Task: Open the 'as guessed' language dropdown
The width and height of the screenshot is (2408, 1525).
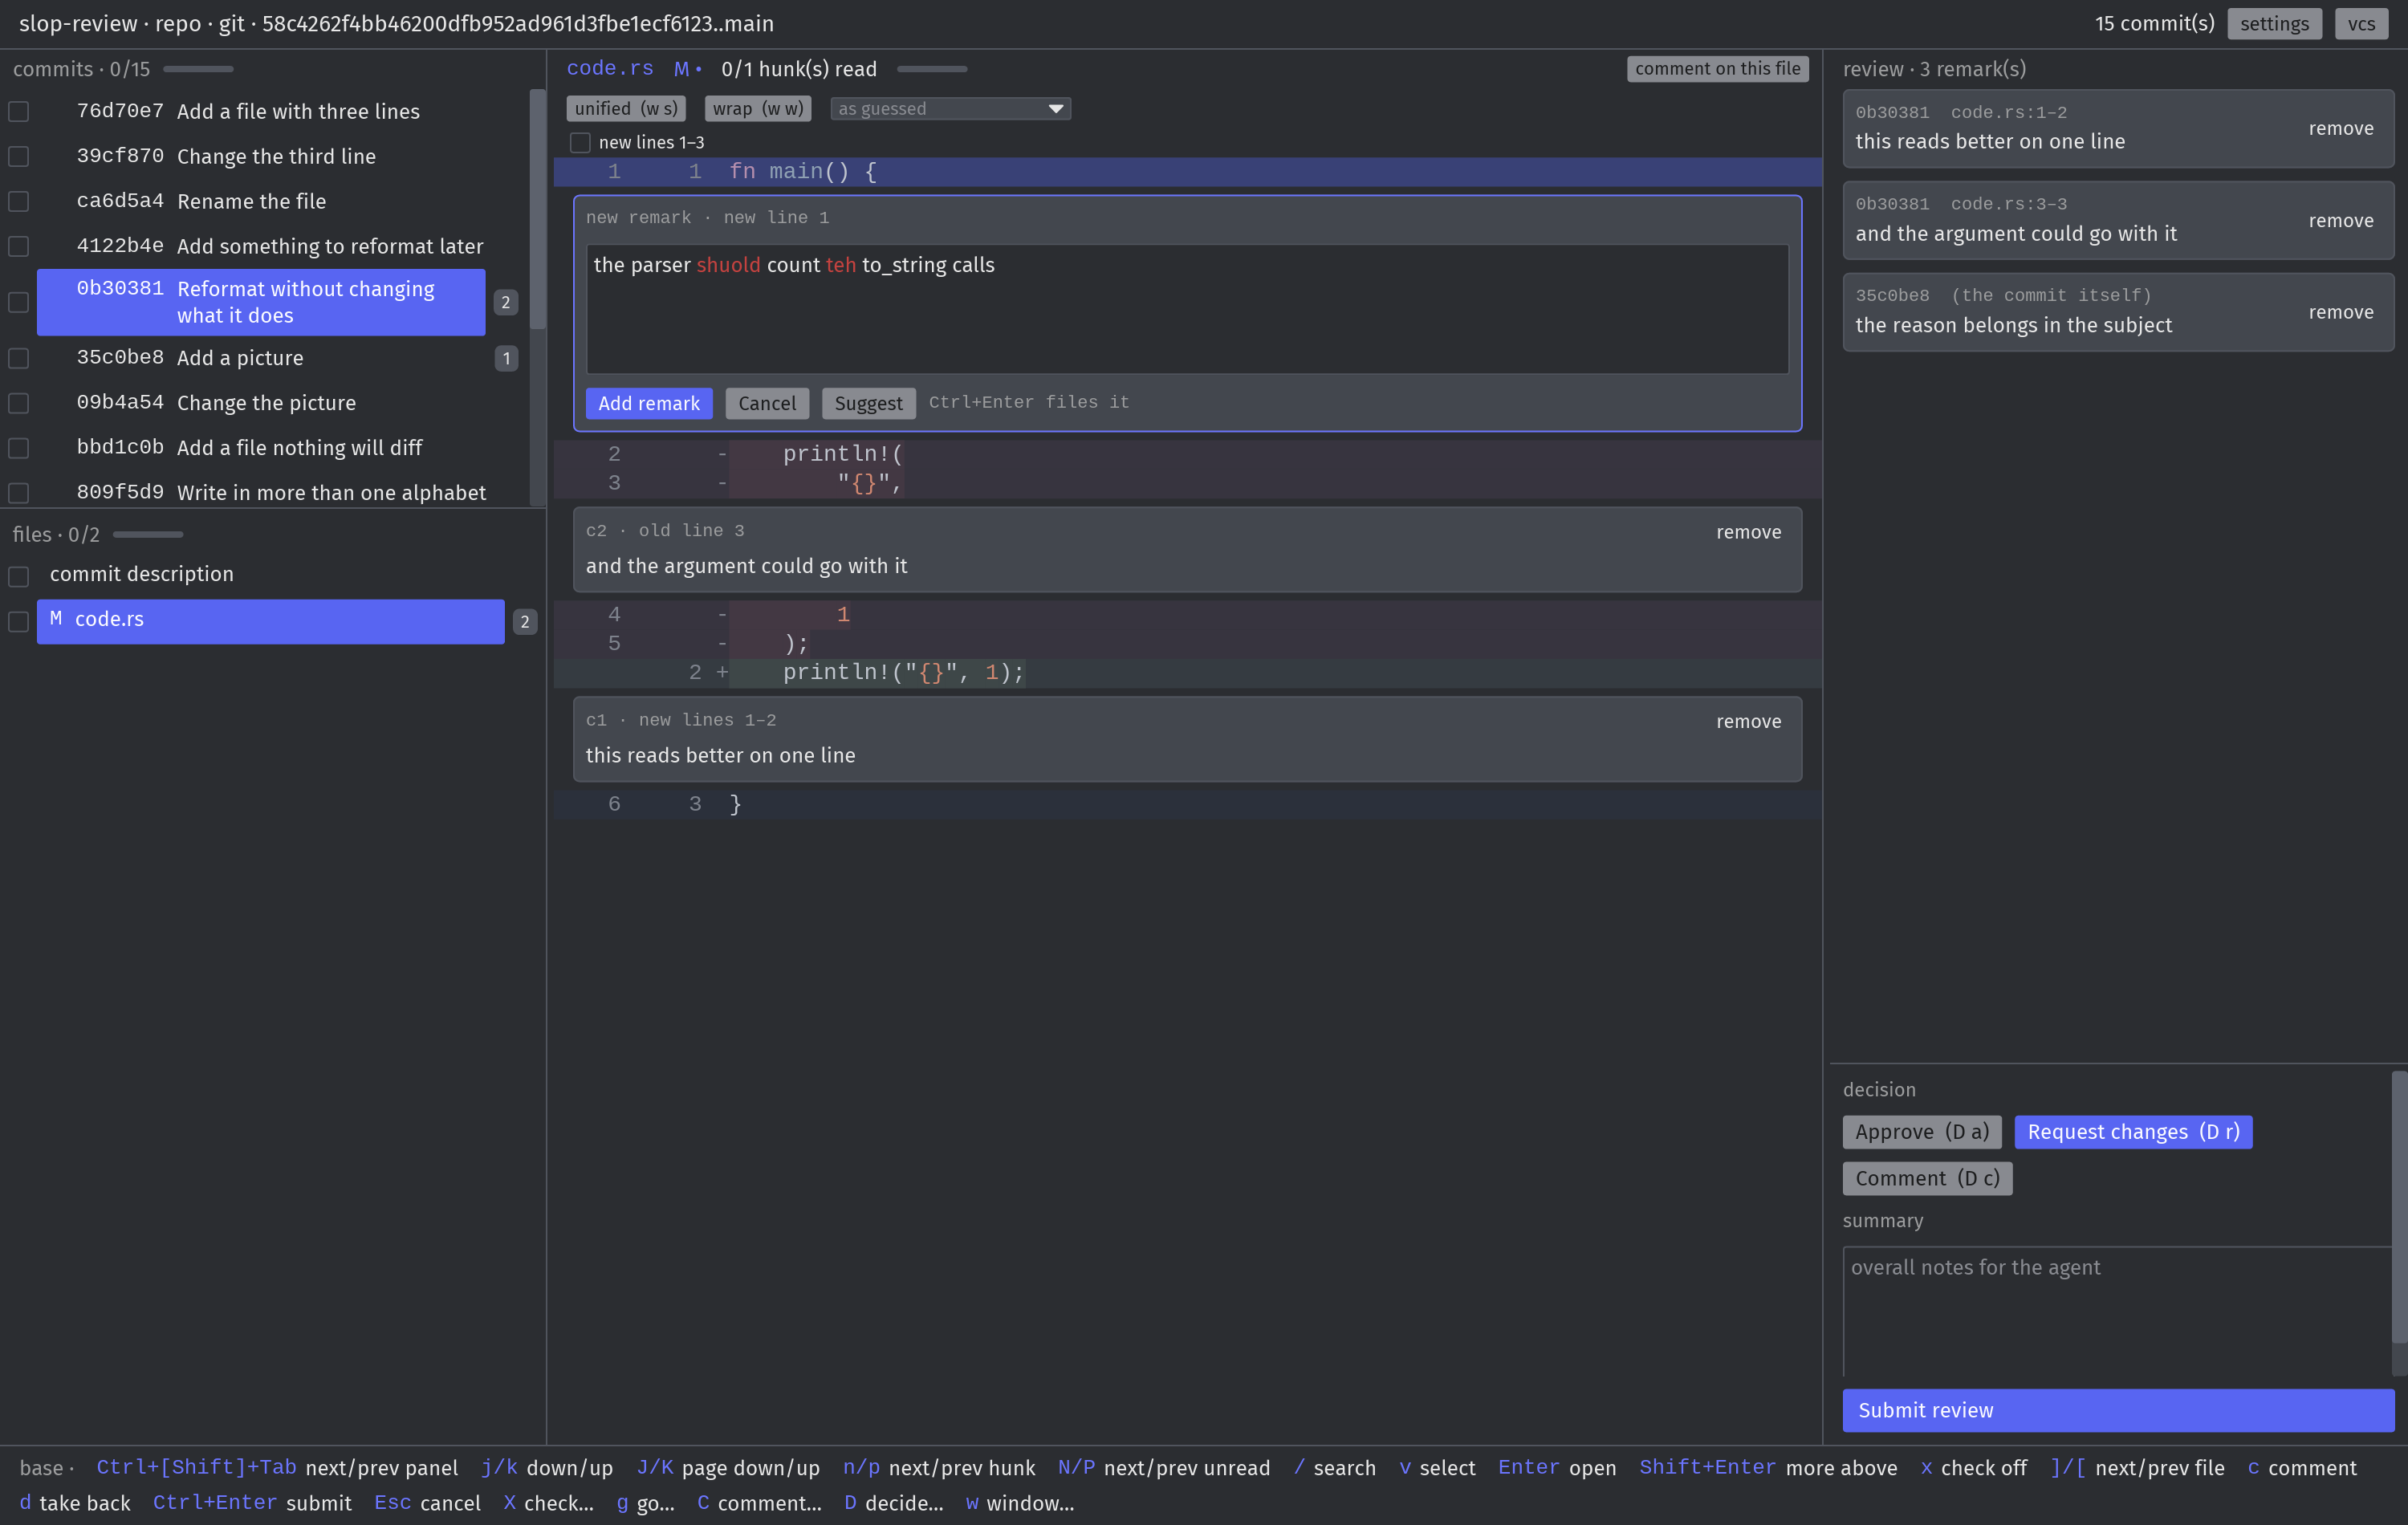Action: 950,108
